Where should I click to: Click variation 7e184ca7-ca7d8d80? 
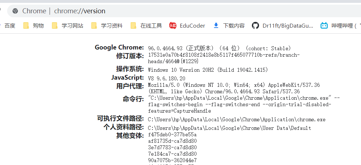coord(172,154)
